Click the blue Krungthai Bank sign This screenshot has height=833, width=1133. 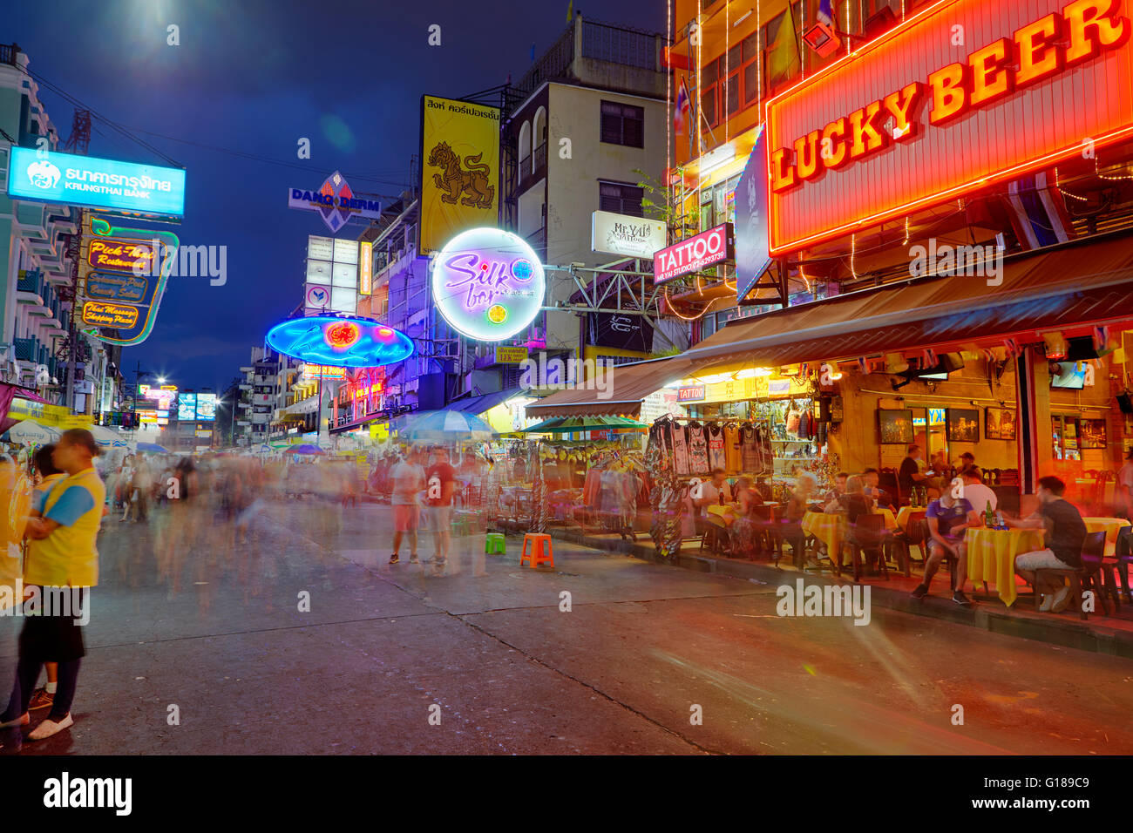(97, 181)
